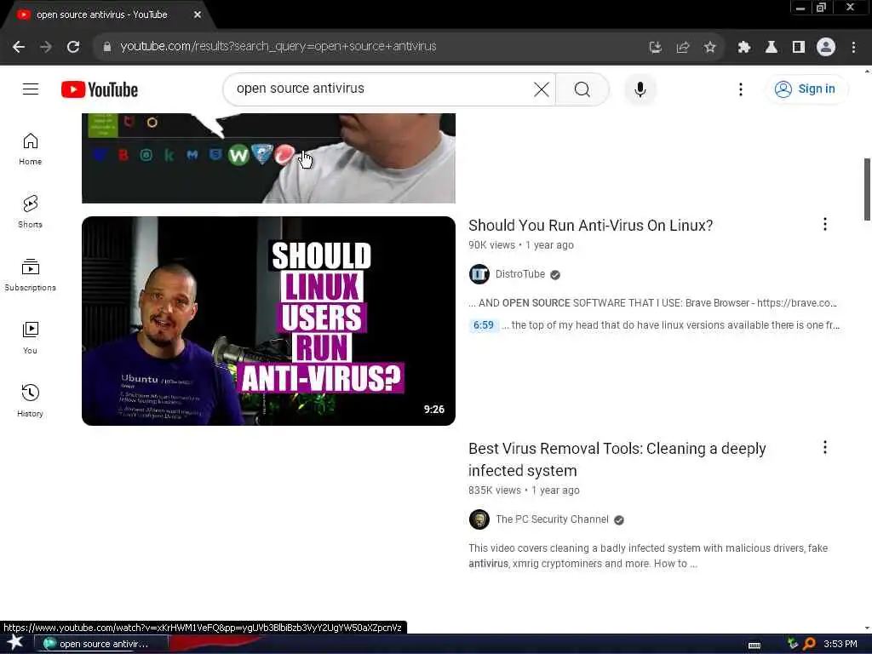Screen dimensions: 872x654
Task: Open Chrome Labs flask icon
Action: click(772, 48)
